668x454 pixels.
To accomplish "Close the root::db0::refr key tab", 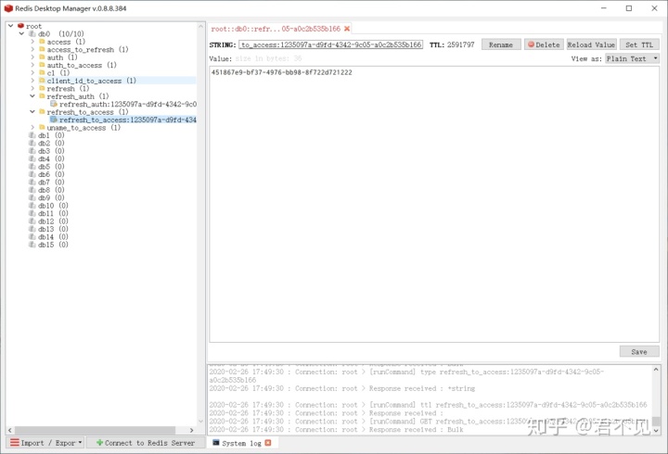I will tap(347, 29).
